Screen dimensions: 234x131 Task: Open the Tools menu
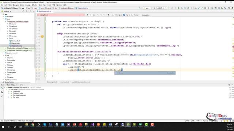pos(49,5)
